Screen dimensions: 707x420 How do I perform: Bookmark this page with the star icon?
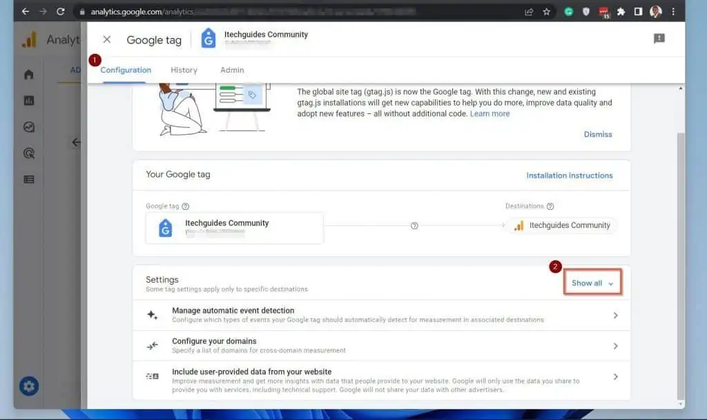(546, 12)
